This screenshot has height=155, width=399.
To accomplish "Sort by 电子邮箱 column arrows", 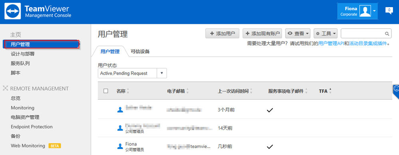I will [x=188, y=91].
